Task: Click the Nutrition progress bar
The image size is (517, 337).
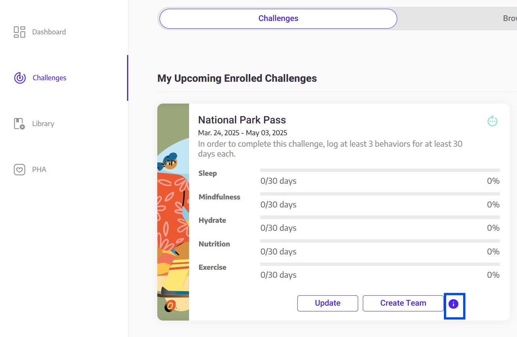Action: coord(380,241)
